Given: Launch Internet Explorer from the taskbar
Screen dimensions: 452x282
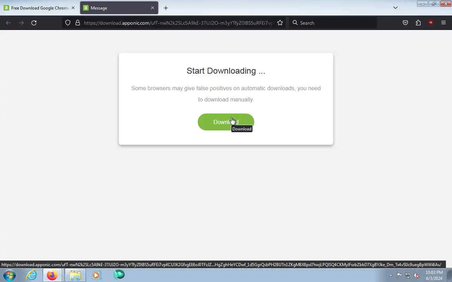Looking at the screenshot, I should click(32, 275).
